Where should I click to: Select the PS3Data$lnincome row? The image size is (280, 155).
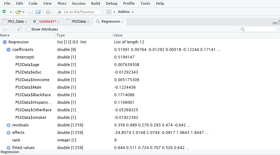click(140, 80)
